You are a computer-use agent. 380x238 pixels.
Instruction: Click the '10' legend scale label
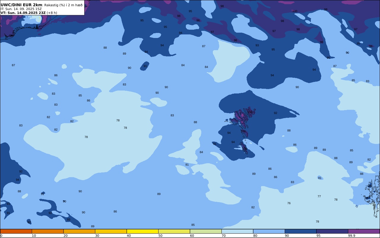34,236
